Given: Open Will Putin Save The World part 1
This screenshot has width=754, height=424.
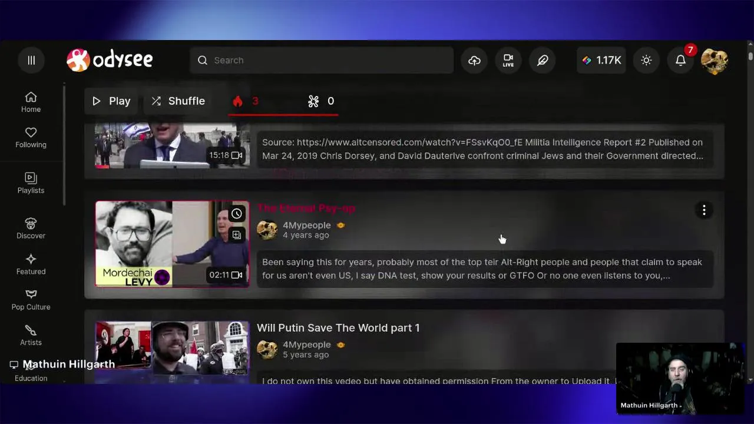Looking at the screenshot, I should click(338, 327).
